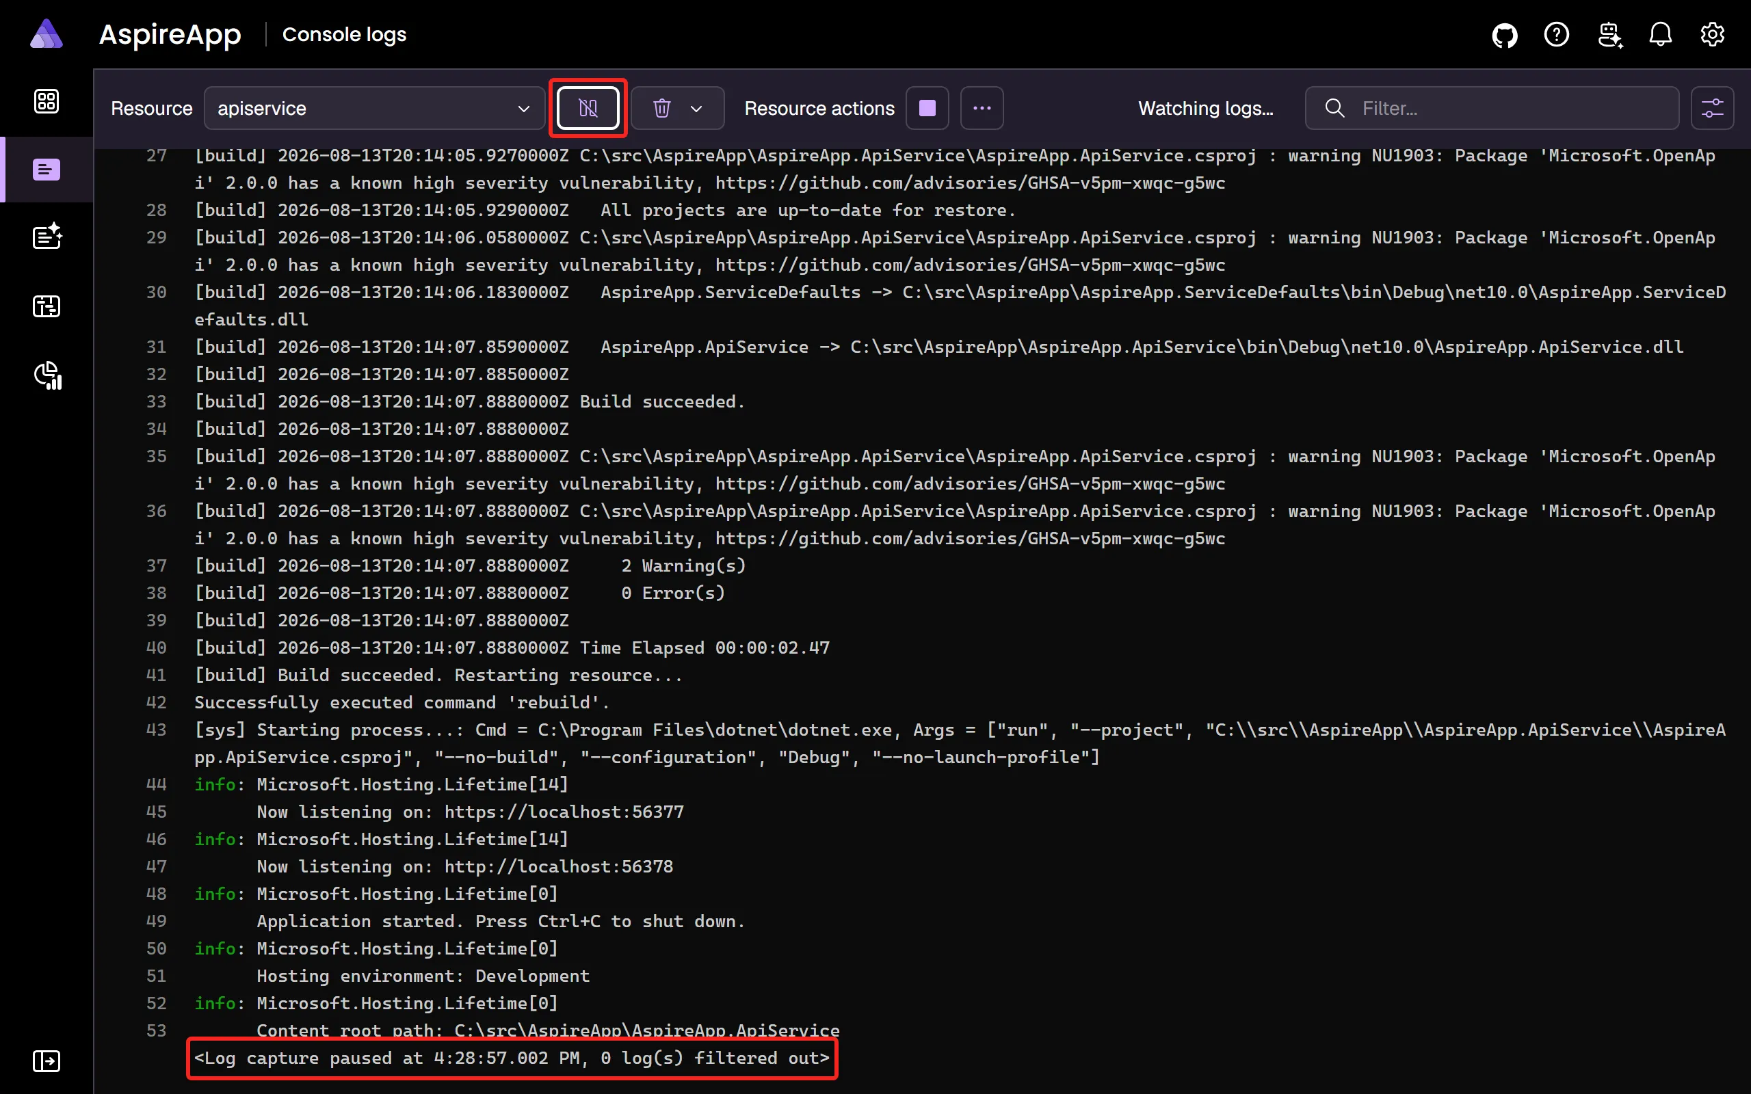Open the Traces sidebar icon

click(47, 306)
